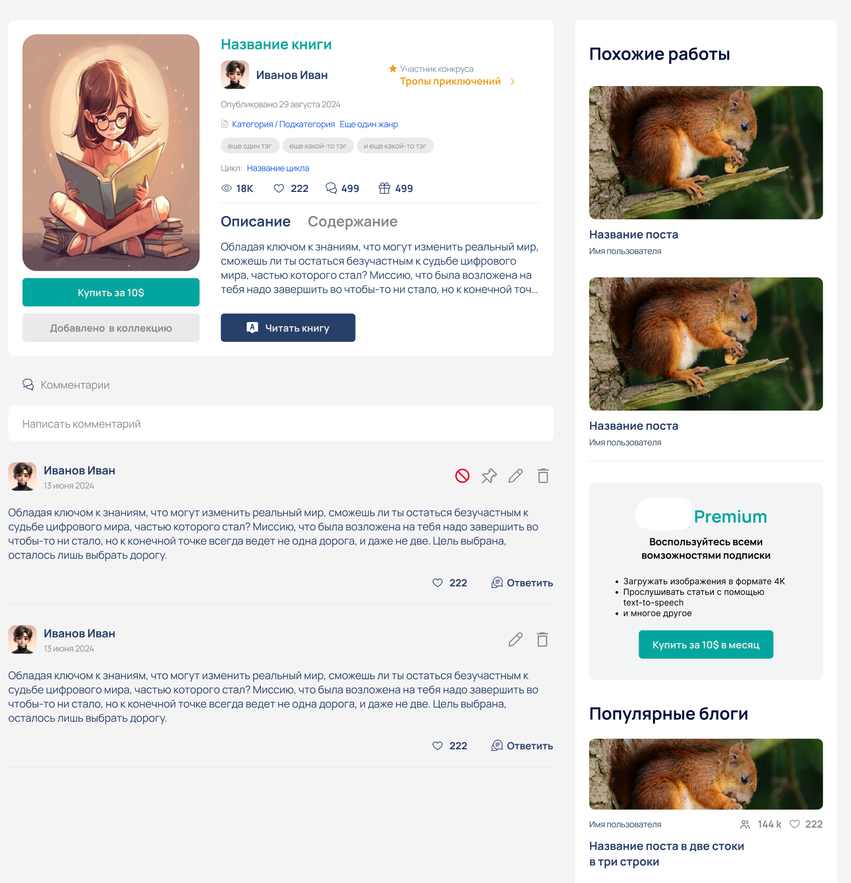Click the Купить за 10$ в месяц button
This screenshot has height=883, width=851.
click(x=706, y=645)
